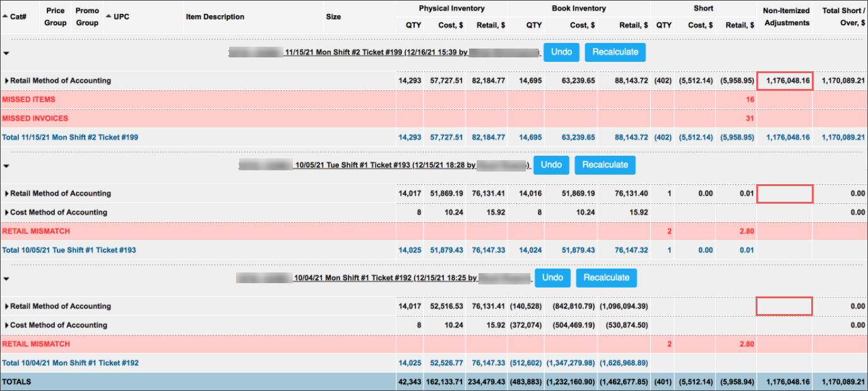Sort the table by the Cat# column

pos(18,17)
